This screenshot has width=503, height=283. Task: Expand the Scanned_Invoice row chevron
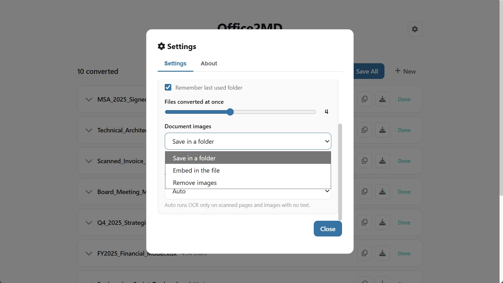89,161
